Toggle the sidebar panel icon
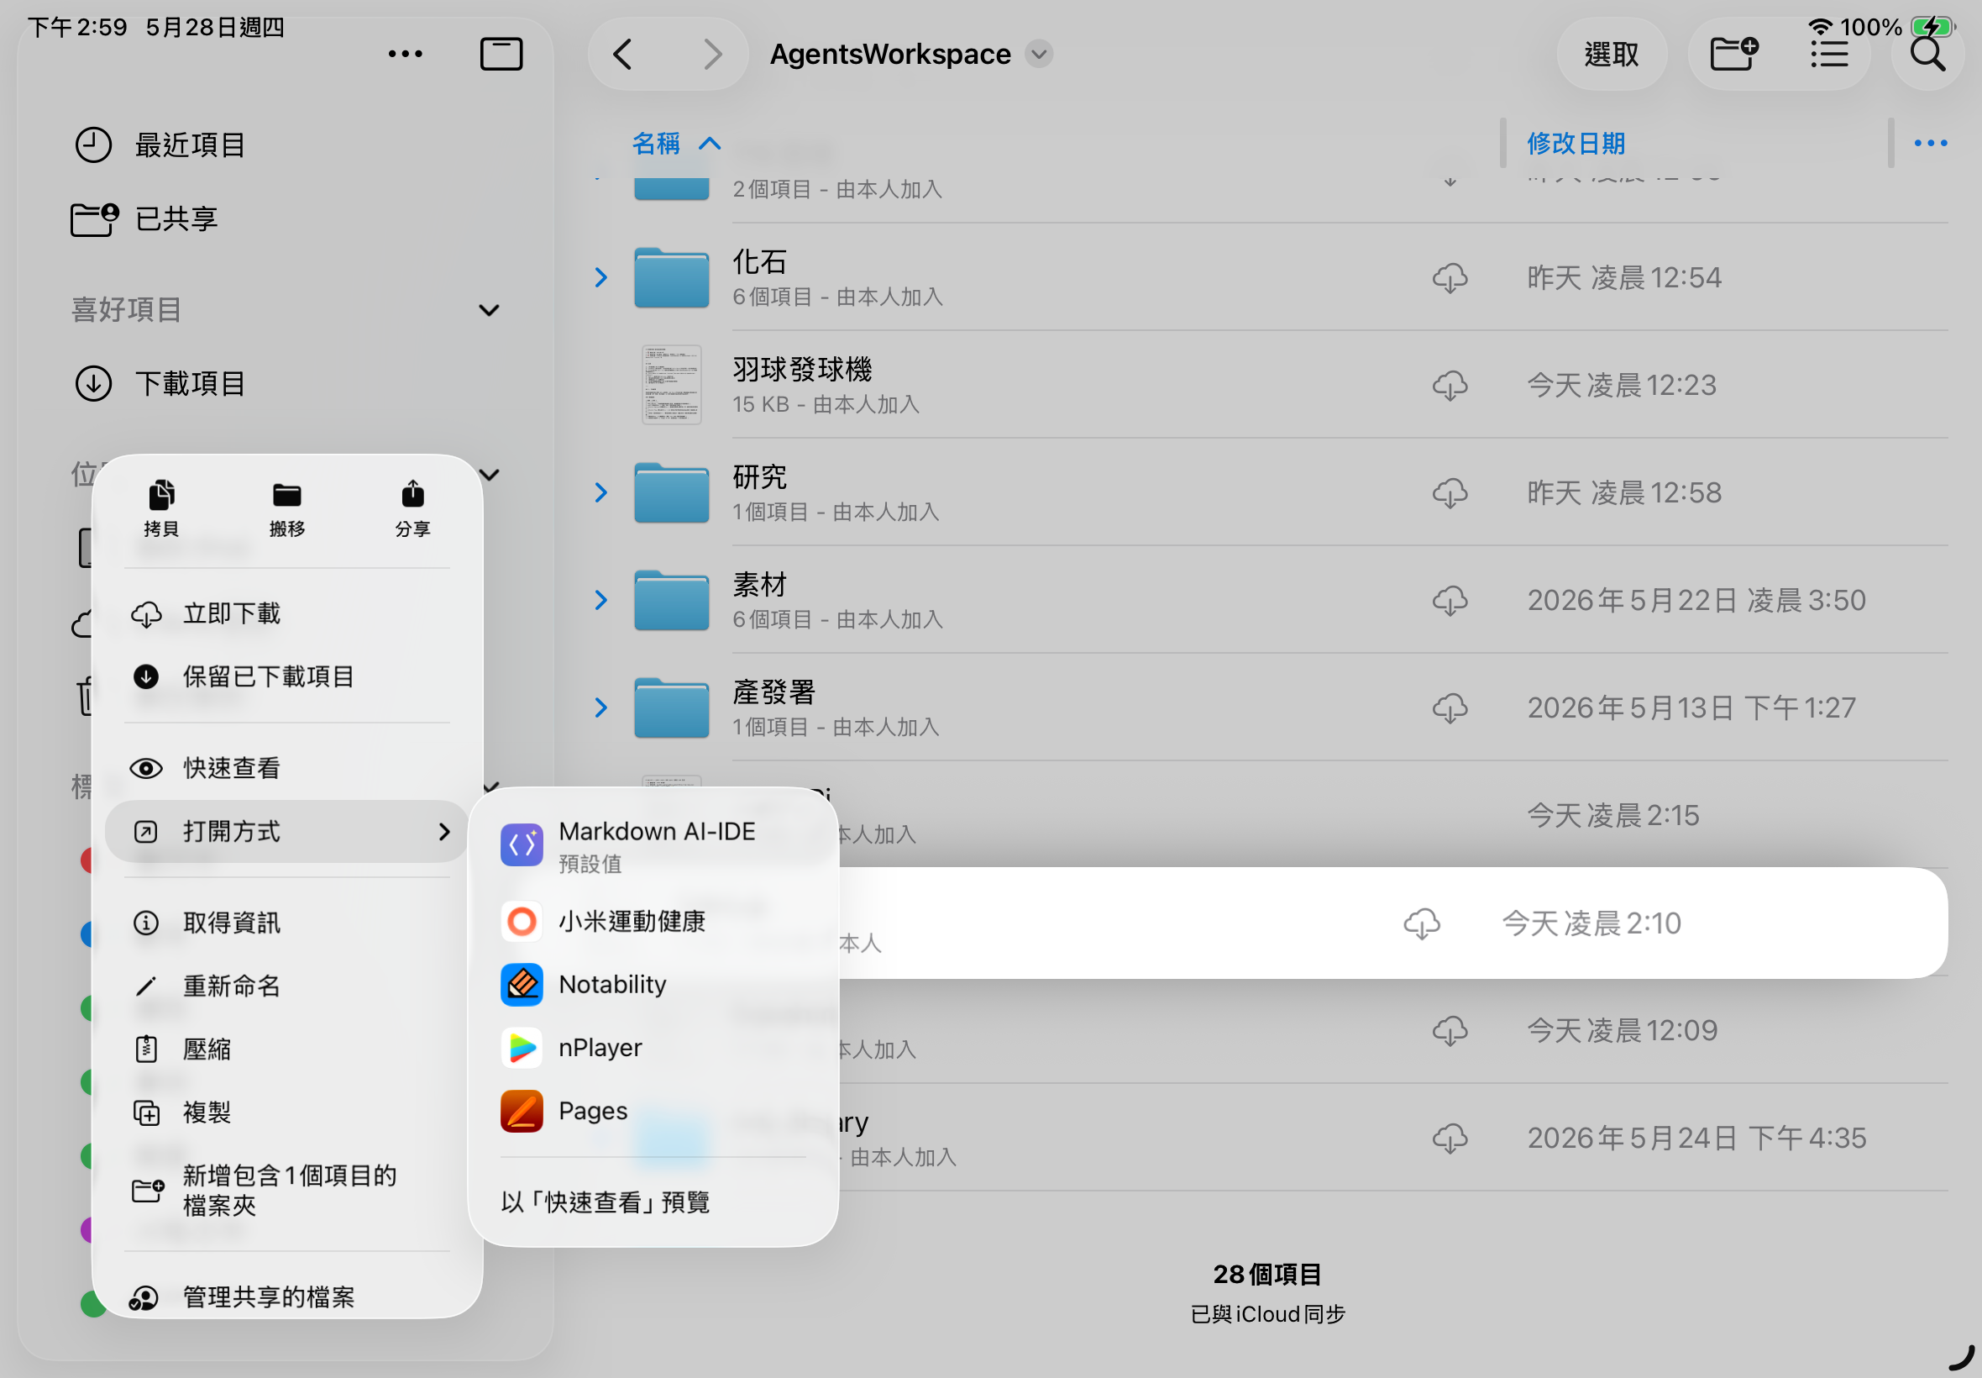Image resolution: width=1982 pixels, height=1378 pixels. [501, 55]
